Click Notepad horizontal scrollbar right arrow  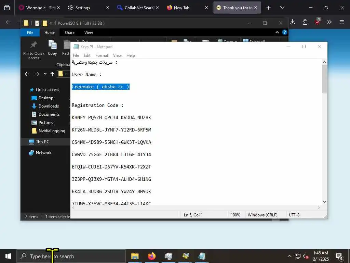point(319,208)
